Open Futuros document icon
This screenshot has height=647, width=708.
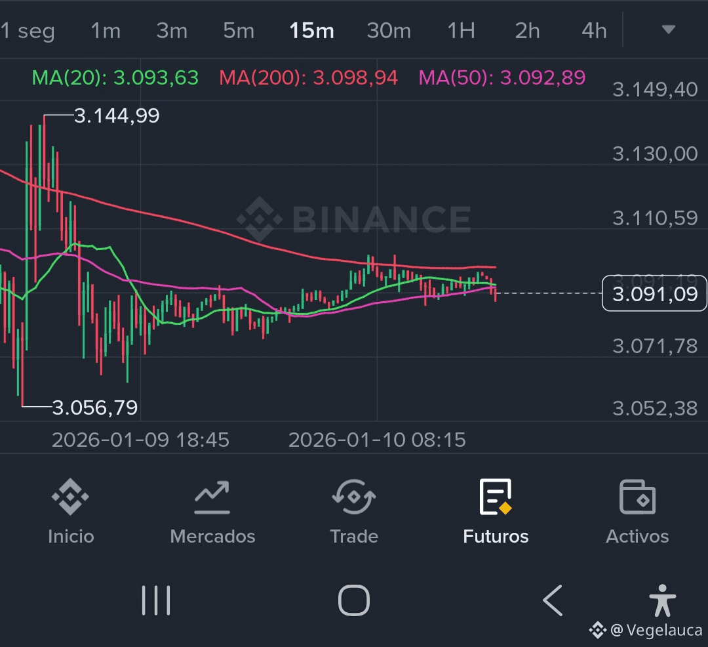(495, 497)
